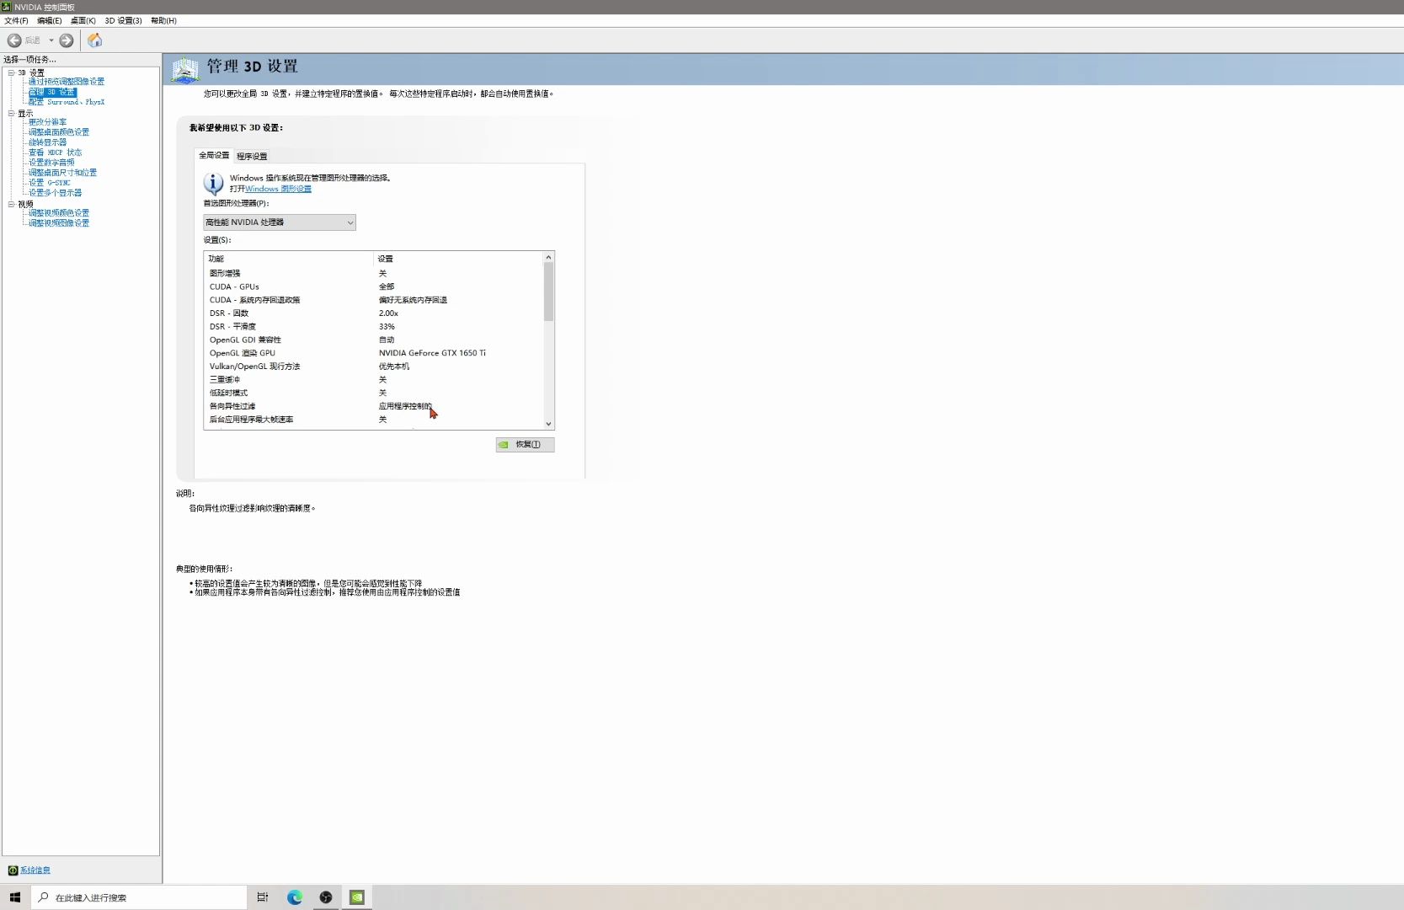1404x910 pixels.
Task: Select the 三重缓冲 setting row
Action: point(374,380)
